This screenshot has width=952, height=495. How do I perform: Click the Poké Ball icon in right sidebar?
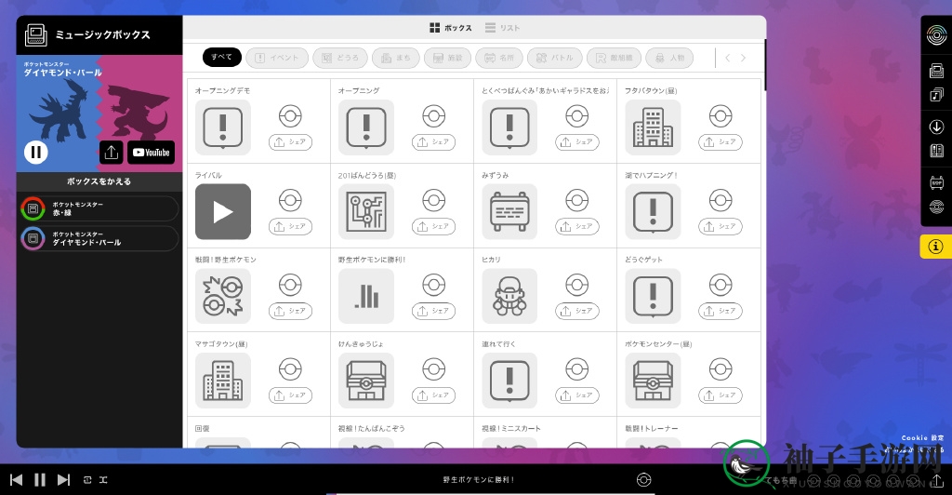[936, 207]
